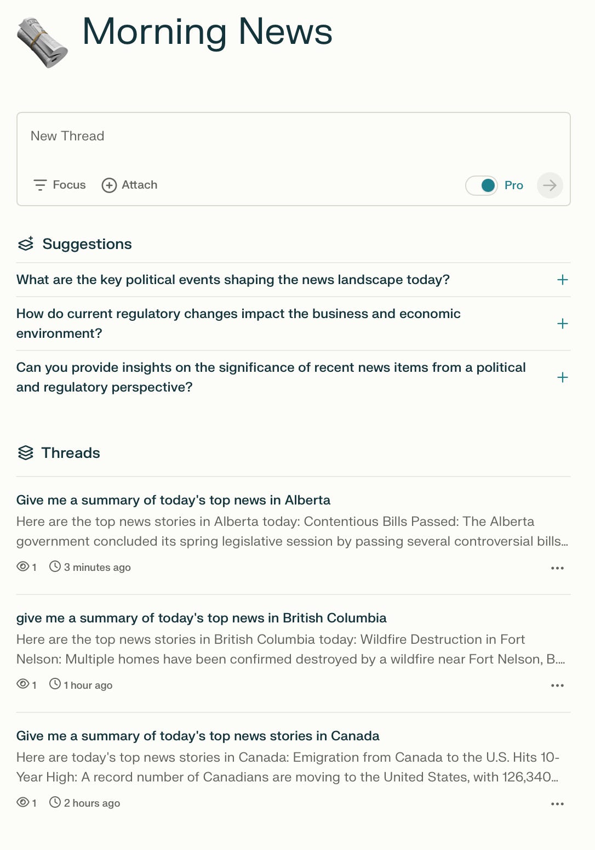Click the Attach plus-circle icon
The image size is (595, 850).
tap(109, 185)
